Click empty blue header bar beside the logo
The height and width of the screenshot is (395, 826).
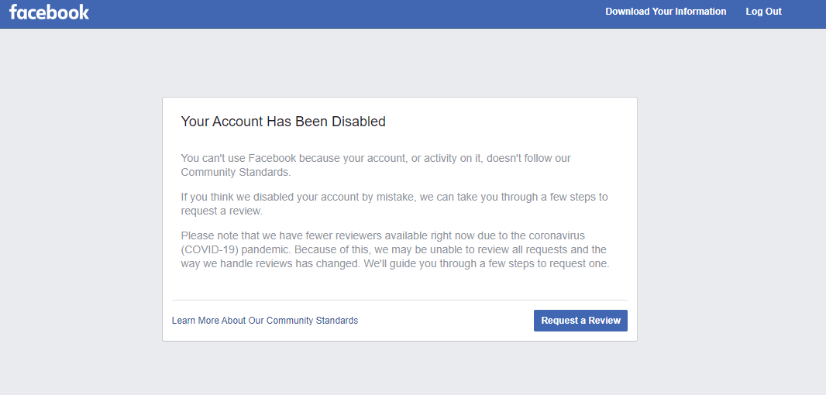(x=342, y=14)
